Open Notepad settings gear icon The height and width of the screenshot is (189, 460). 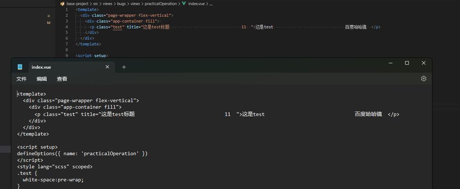pyautogui.click(x=423, y=78)
